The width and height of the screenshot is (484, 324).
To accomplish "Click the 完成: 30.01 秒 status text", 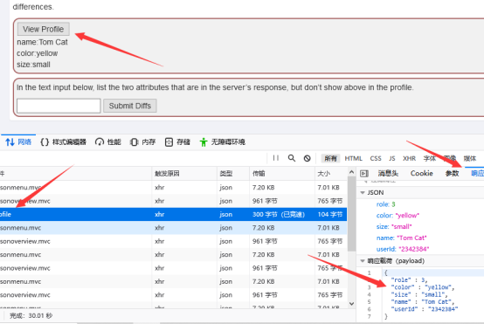I will click(31, 315).
